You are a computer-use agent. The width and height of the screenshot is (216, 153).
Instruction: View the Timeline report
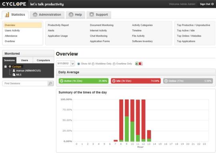(x=137, y=30)
